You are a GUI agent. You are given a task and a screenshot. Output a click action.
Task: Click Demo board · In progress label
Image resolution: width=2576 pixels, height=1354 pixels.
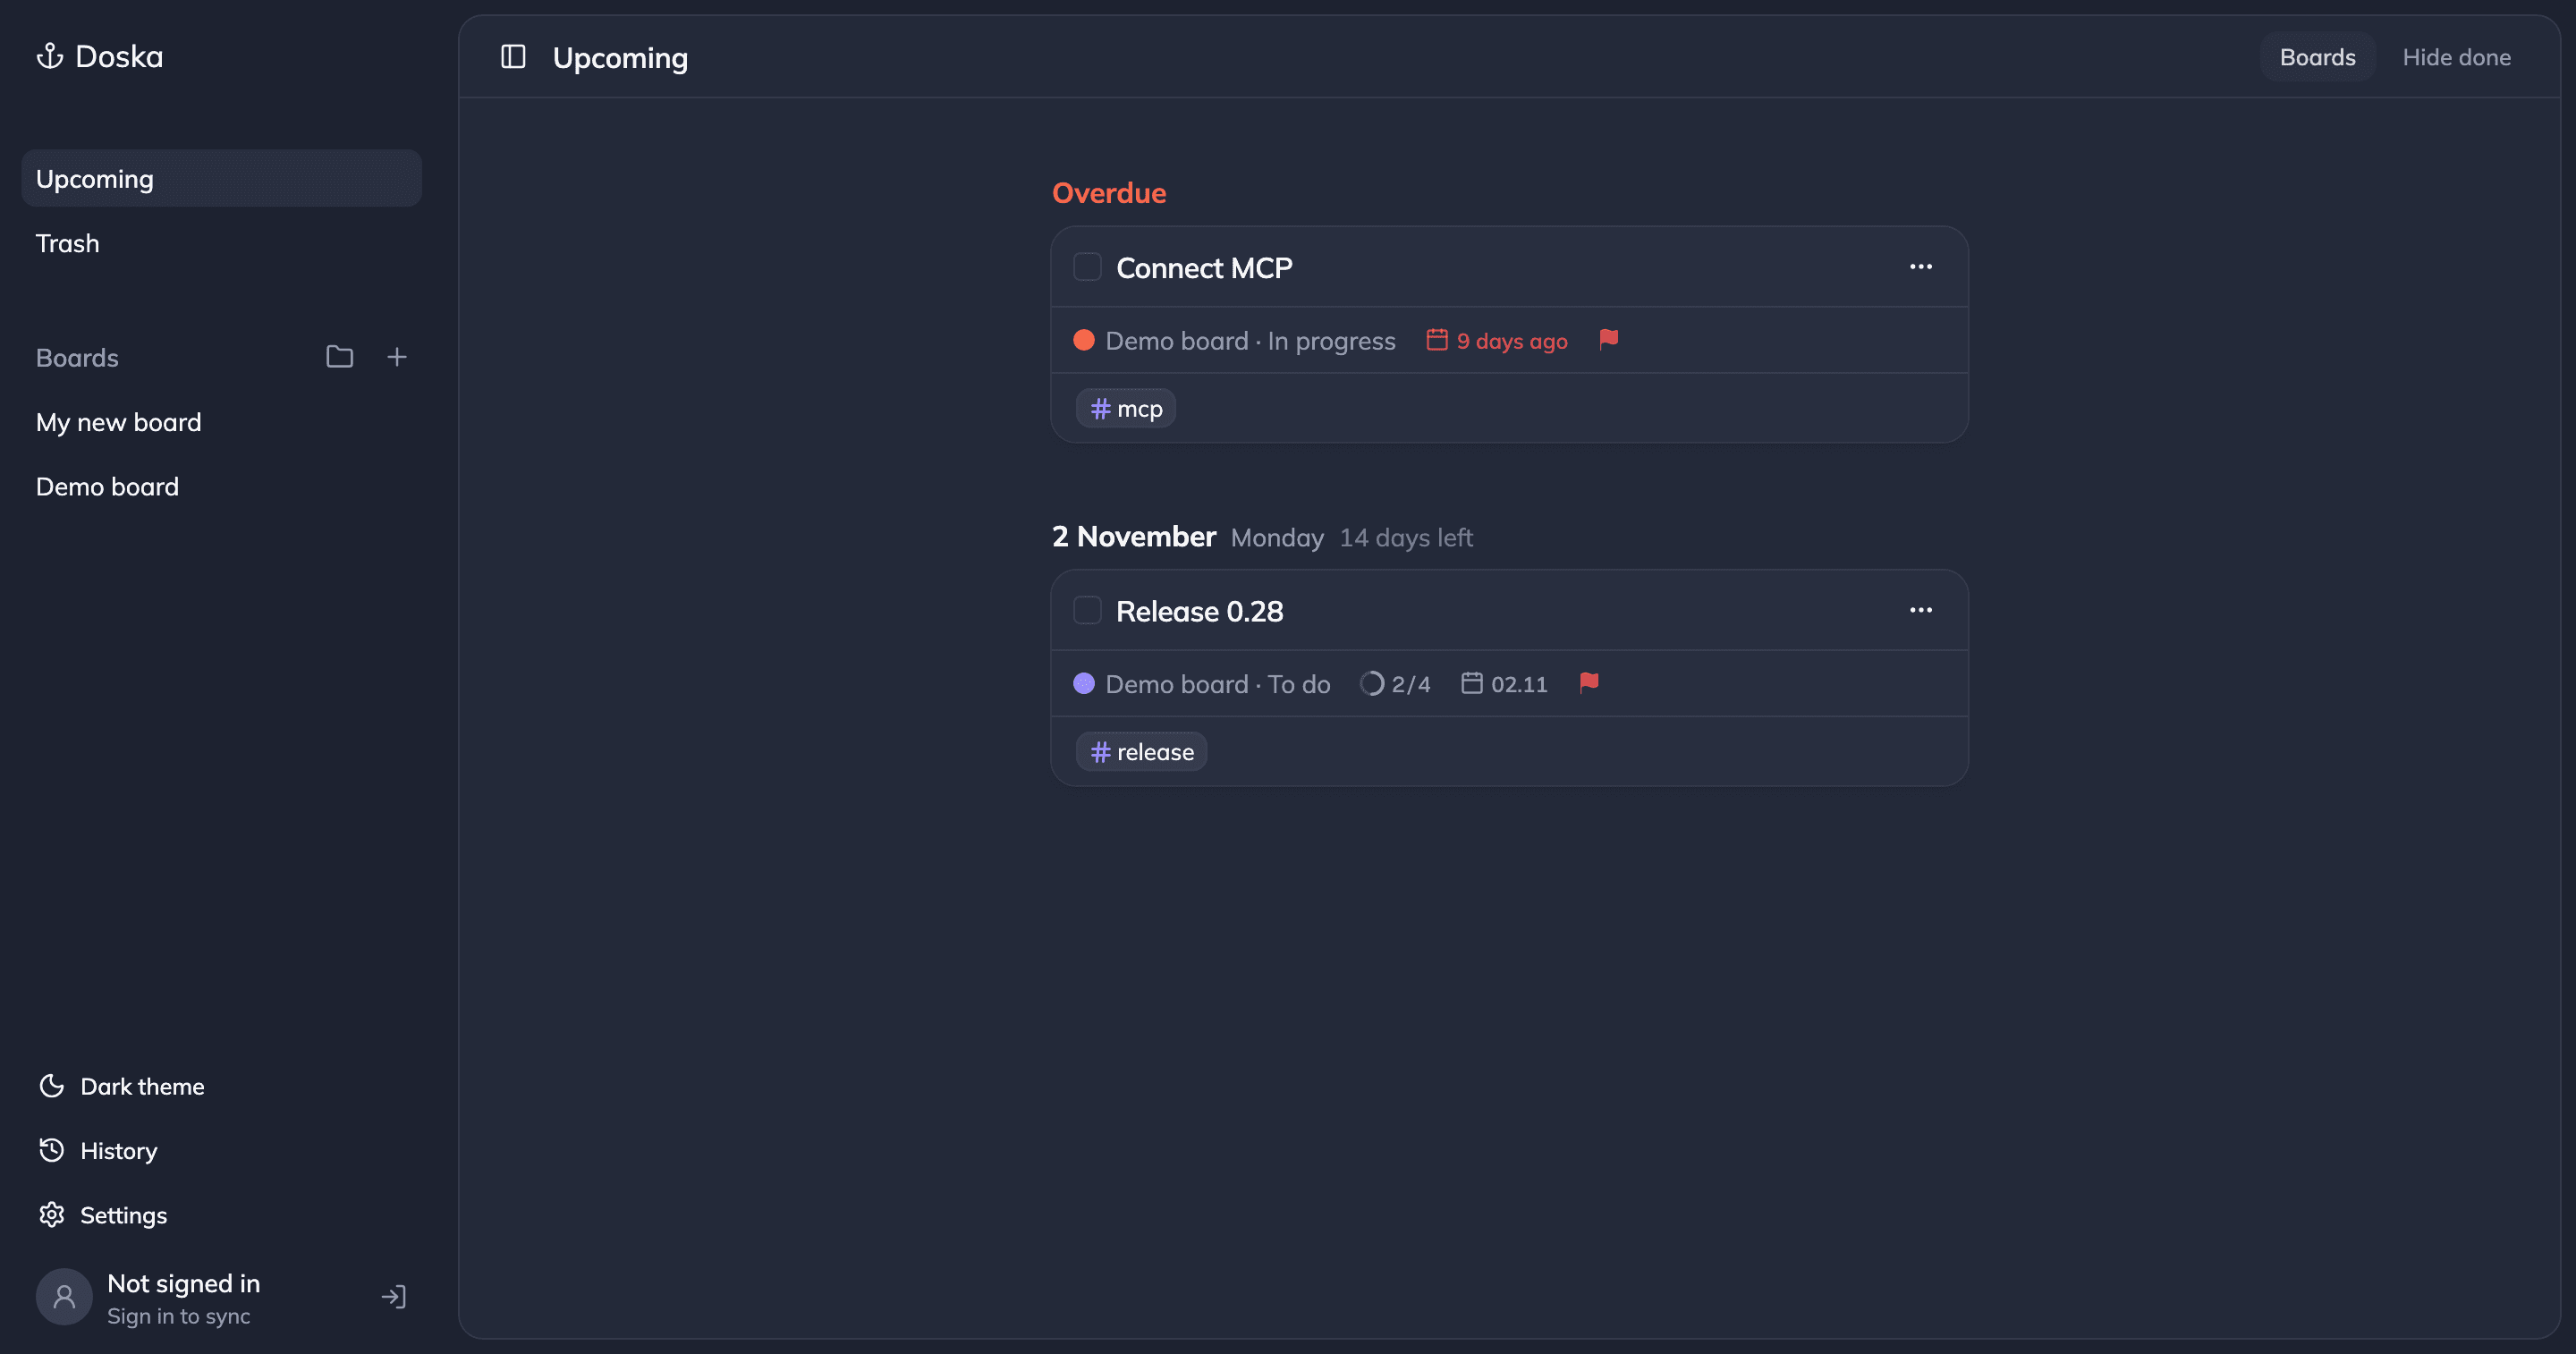1250,341
